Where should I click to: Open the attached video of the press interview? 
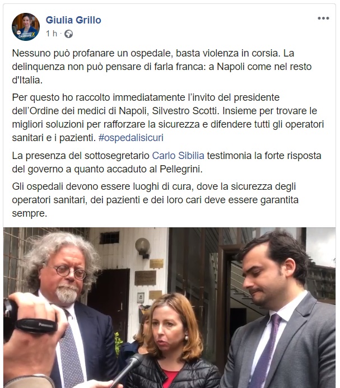point(169,307)
